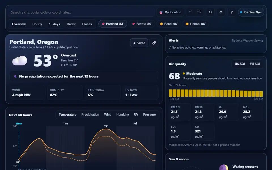Toggle the Saved star for Portland
This screenshot has height=170, width=272.
[139, 43]
